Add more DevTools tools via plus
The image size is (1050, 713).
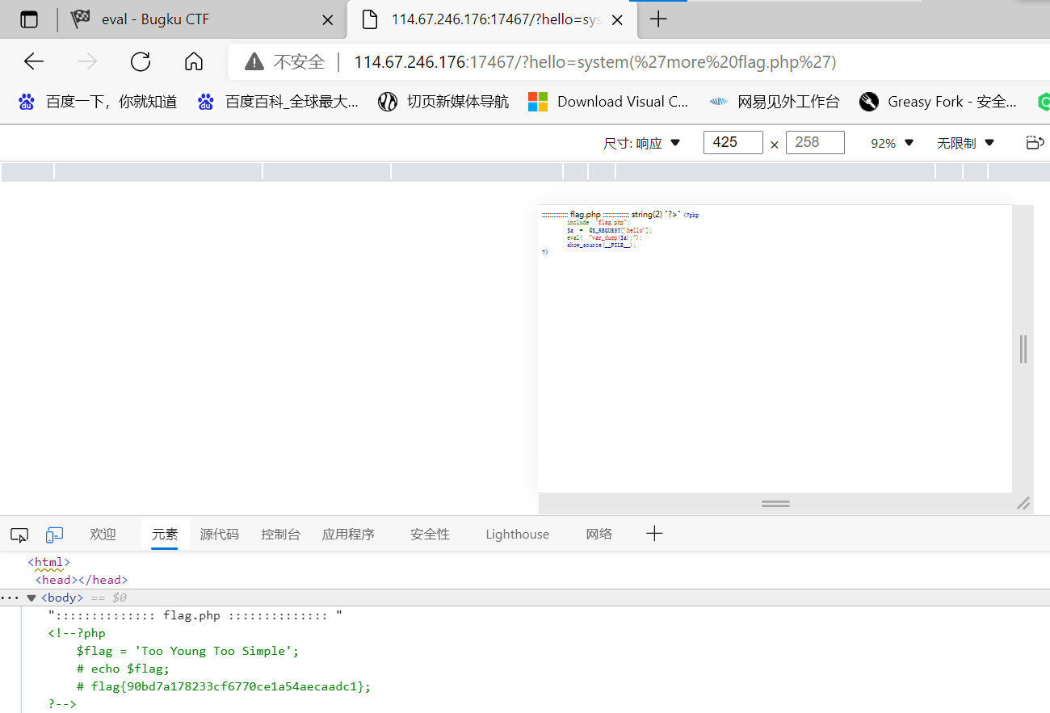[654, 534]
